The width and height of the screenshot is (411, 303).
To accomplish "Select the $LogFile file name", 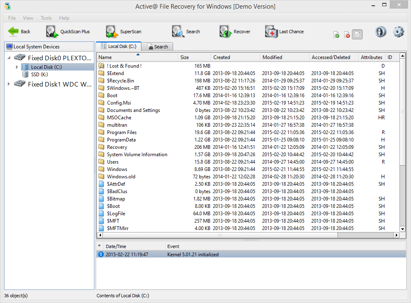I will [x=116, y=213].
